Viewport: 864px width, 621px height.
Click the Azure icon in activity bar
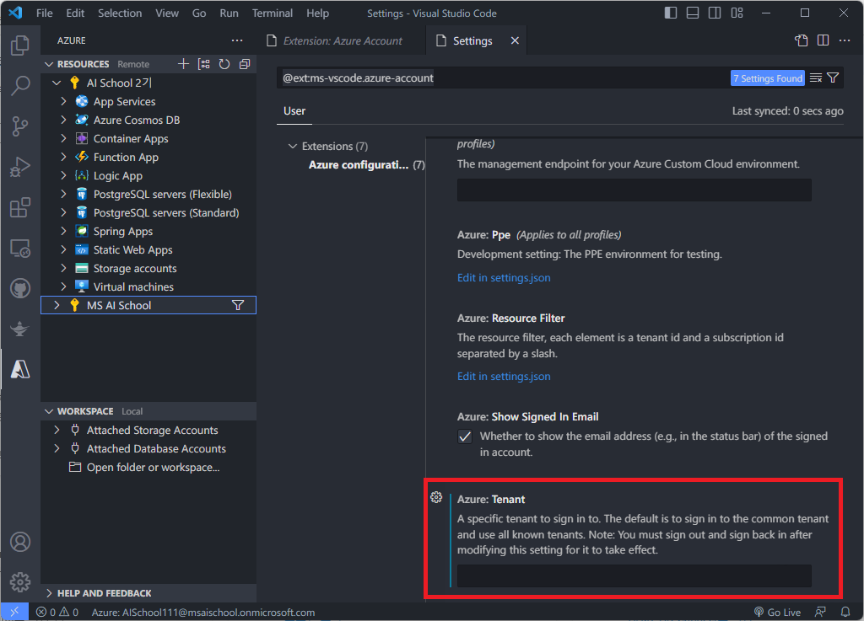[20, 369]
